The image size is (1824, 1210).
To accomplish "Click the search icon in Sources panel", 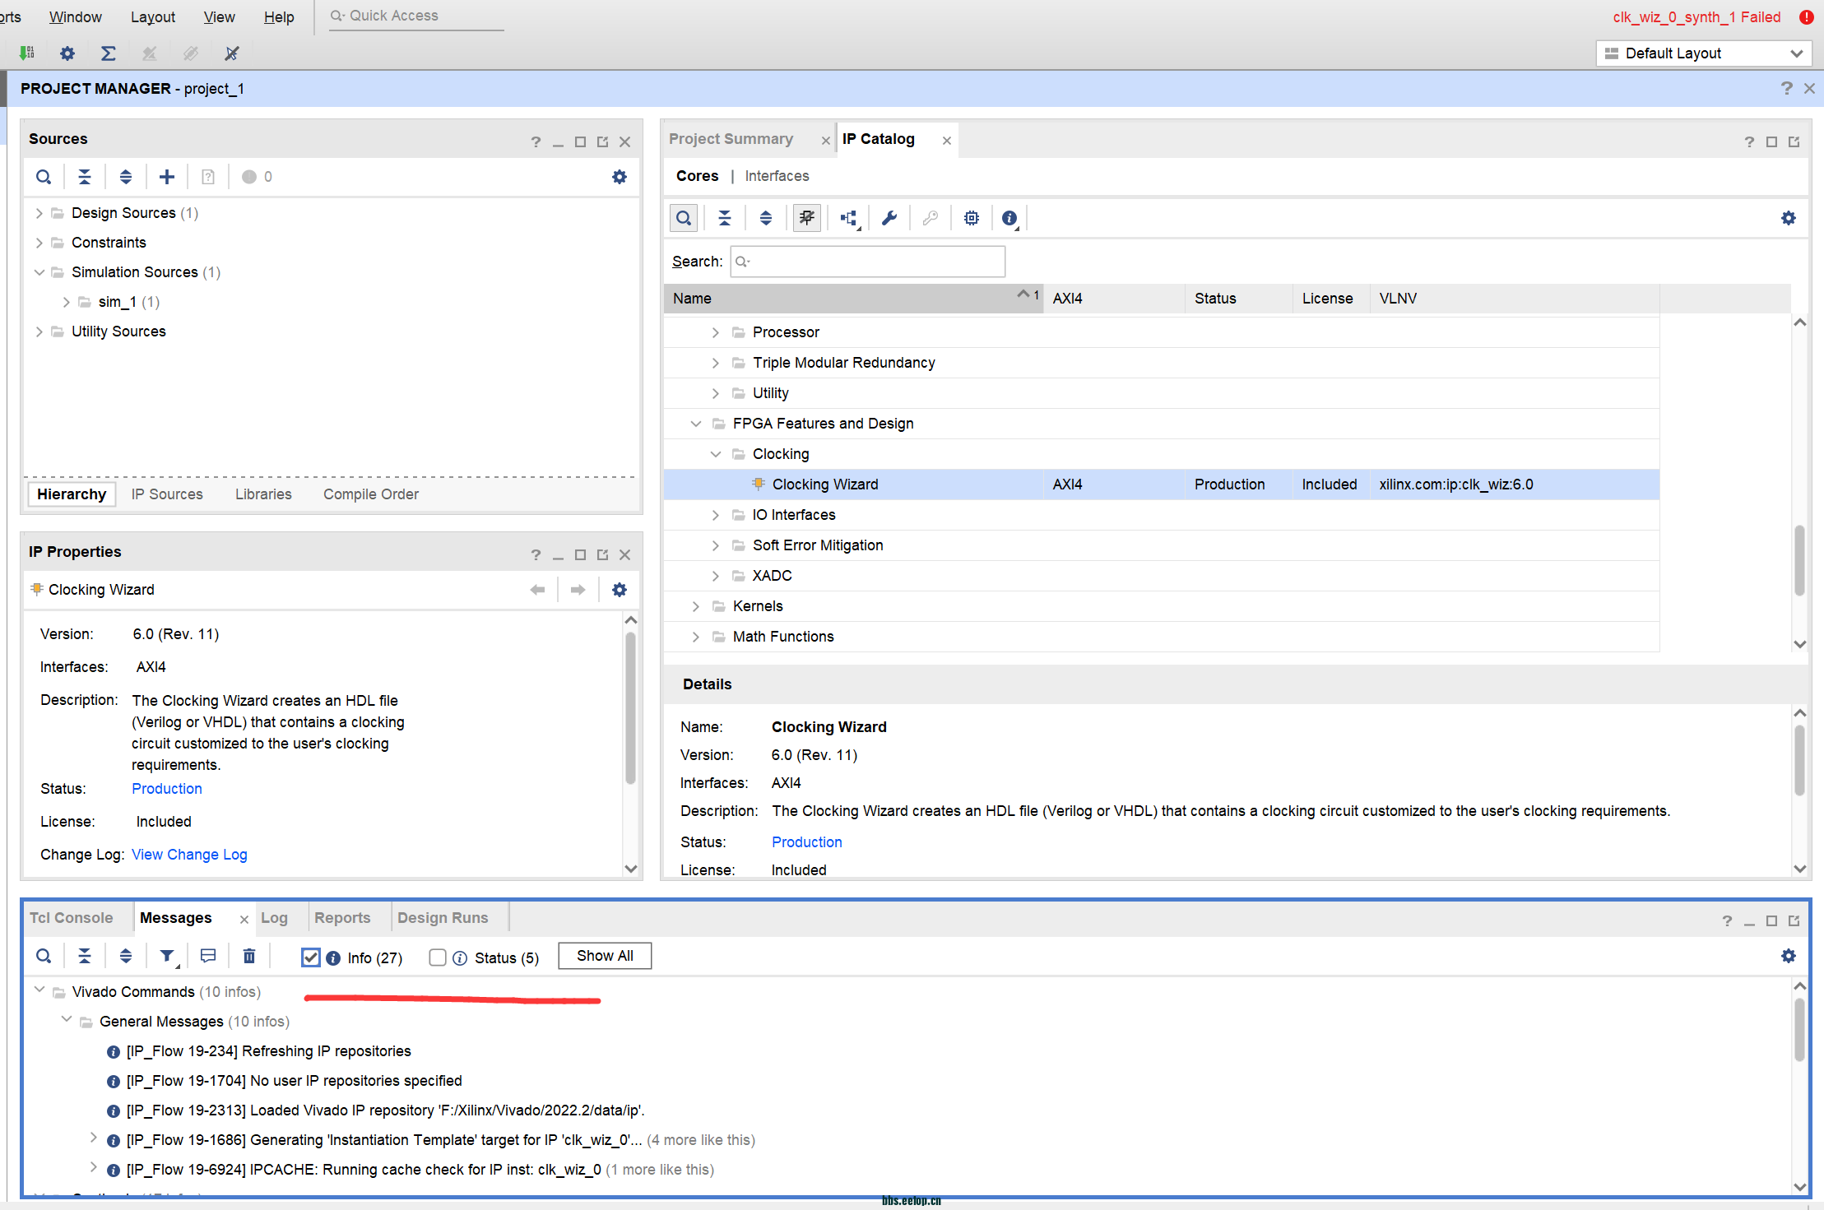I will pyautogui.click(x=44, y=177).
